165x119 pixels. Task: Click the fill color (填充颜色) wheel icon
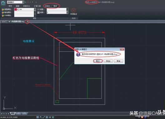[x=2, y=12]
